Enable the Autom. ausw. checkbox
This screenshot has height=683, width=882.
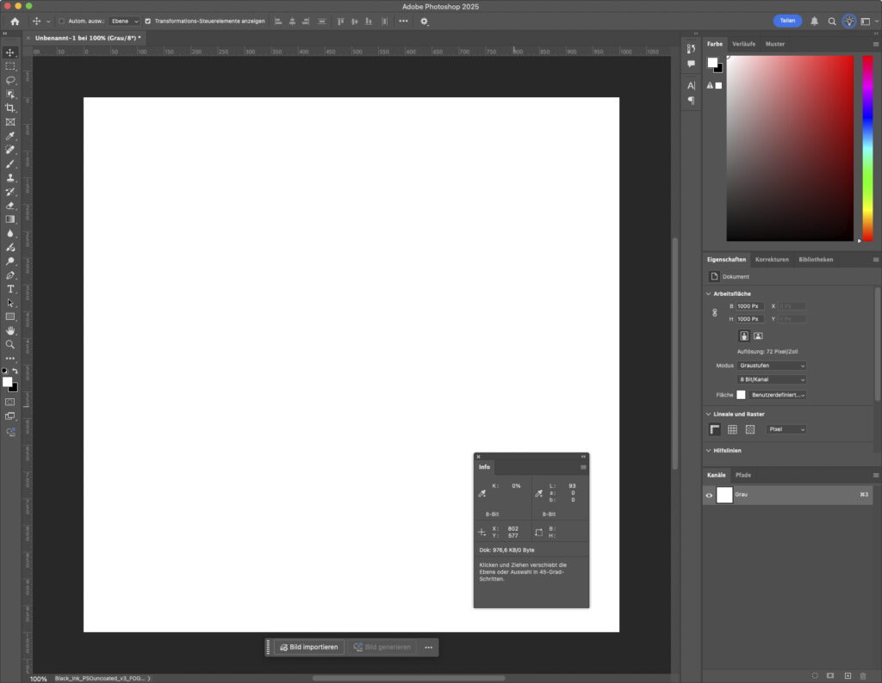[x=62, y=22]
